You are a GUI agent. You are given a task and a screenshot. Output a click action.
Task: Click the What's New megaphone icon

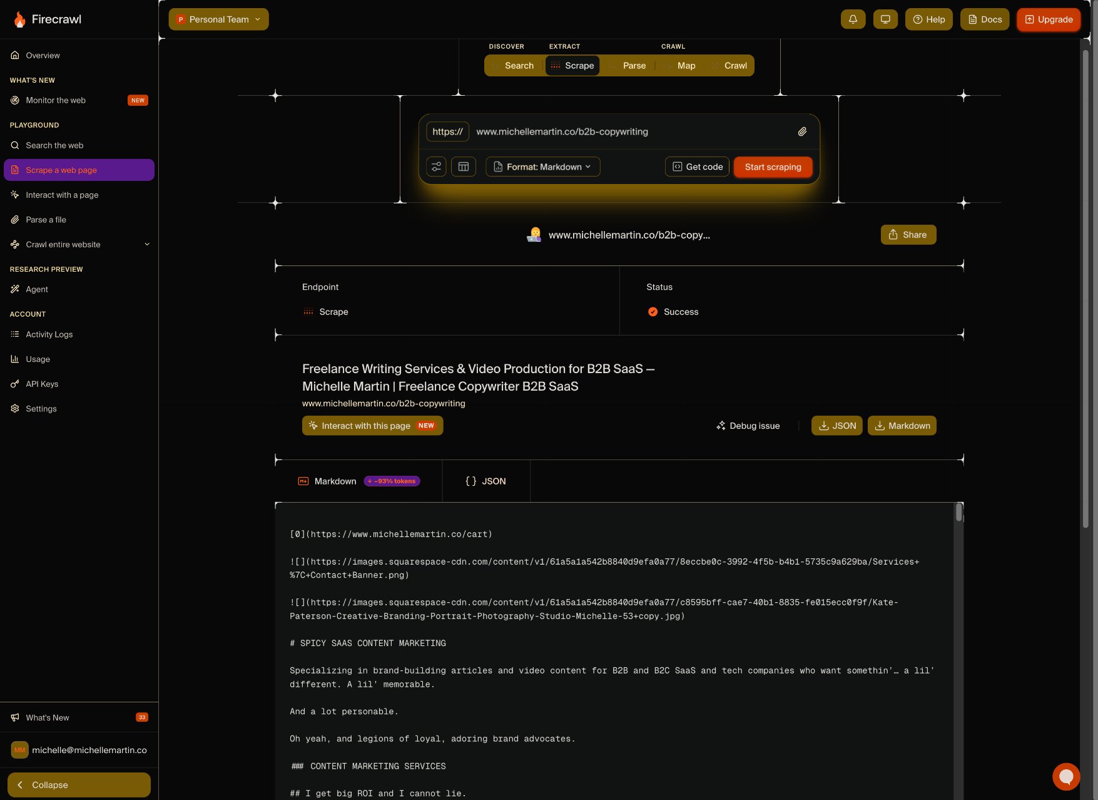(15, 717)
